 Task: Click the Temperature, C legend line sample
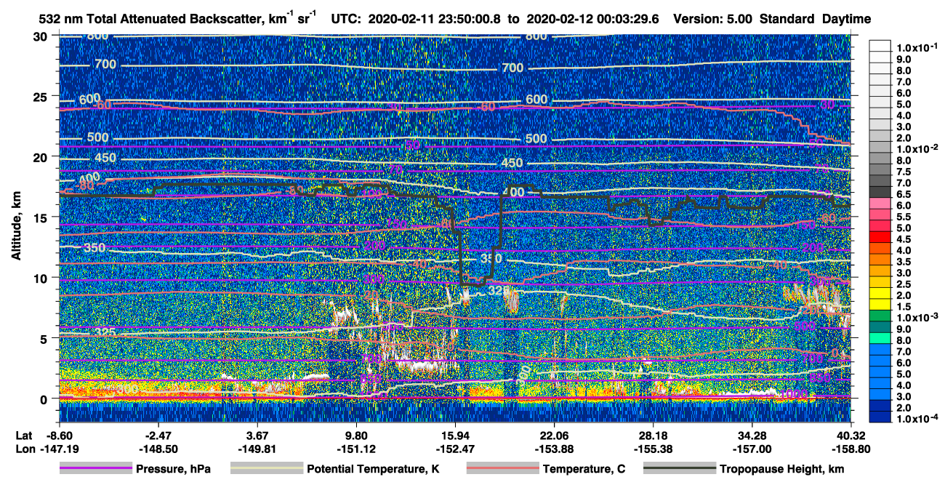point(502,469)
